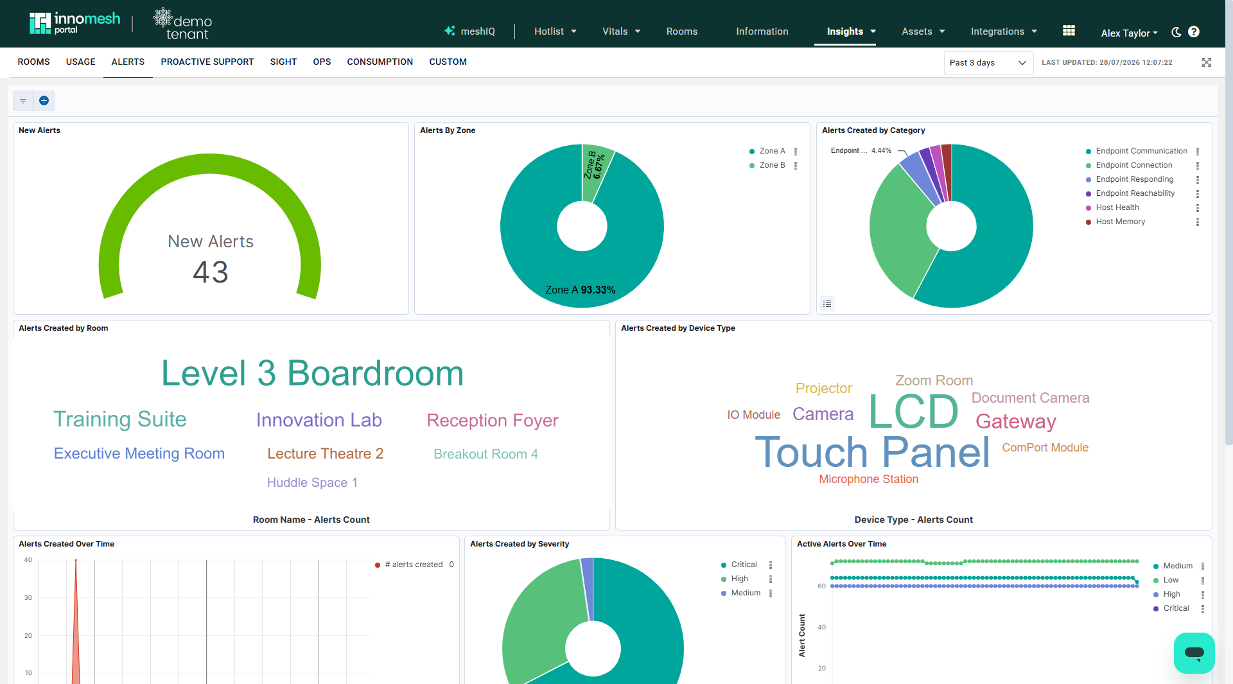Open the OPS tab
The height and width of the screenshot is (684, 1233).
pos(322,62)
